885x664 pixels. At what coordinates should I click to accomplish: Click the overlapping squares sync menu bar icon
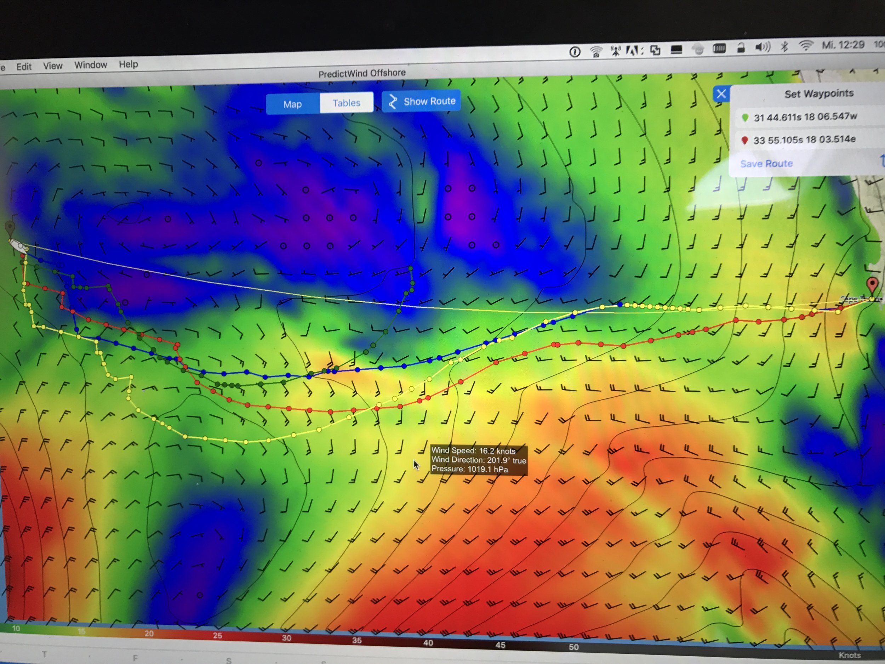(x=655, y=50)
